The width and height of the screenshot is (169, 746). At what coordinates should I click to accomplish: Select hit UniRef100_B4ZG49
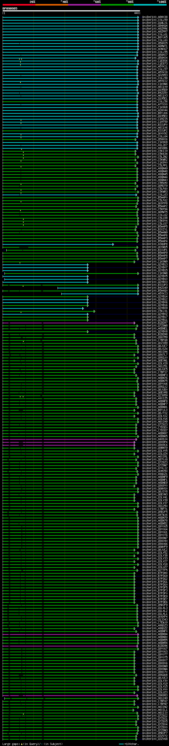click(155, 288)
